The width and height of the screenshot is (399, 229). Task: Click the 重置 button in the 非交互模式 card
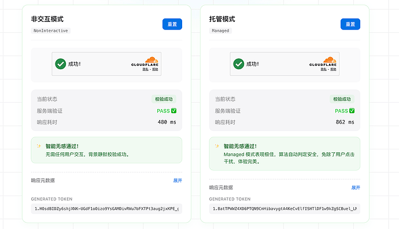pyautogui.click(x=172, y=24)
